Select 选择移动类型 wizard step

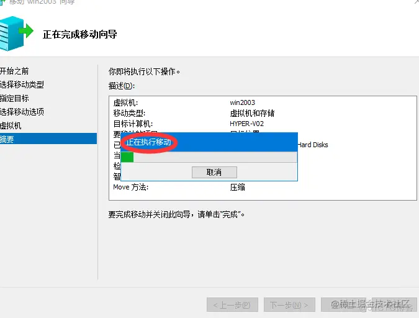pyautogui.click(x=22, y=85)
